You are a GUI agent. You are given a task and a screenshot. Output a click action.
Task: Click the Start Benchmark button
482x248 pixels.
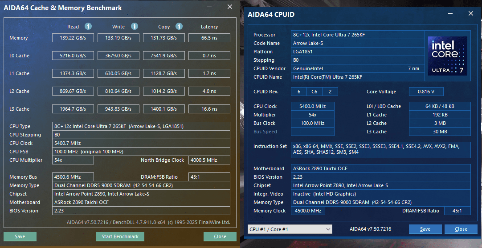pos(120,236)
